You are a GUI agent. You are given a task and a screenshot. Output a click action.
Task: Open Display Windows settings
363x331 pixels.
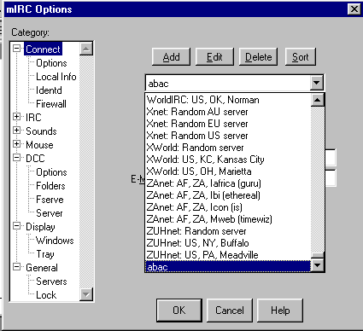(55, 241)
